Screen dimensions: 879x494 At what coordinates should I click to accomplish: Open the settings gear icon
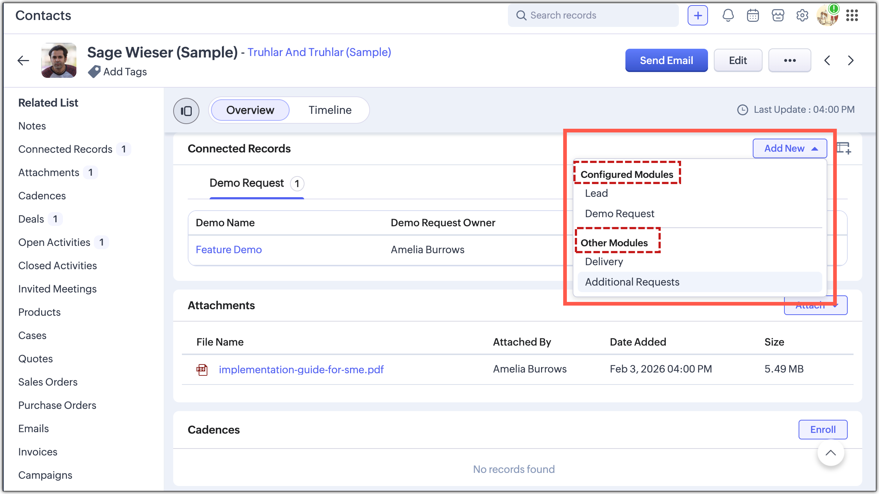(802, 15)
